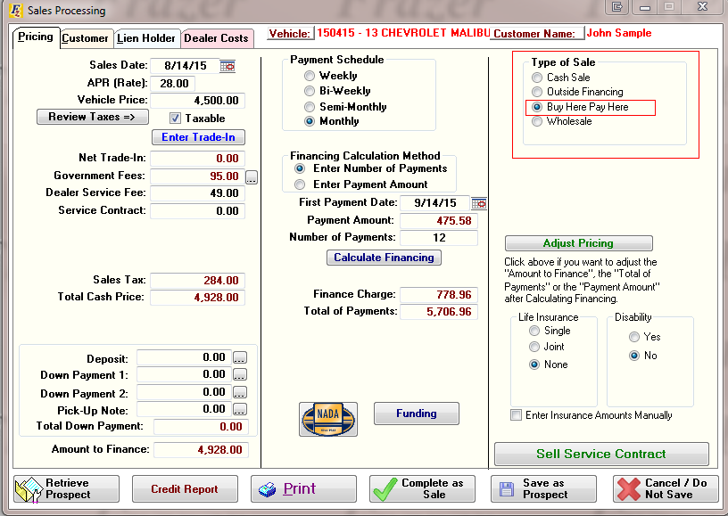Edit the Vehicle Price field

pos(198,101)
